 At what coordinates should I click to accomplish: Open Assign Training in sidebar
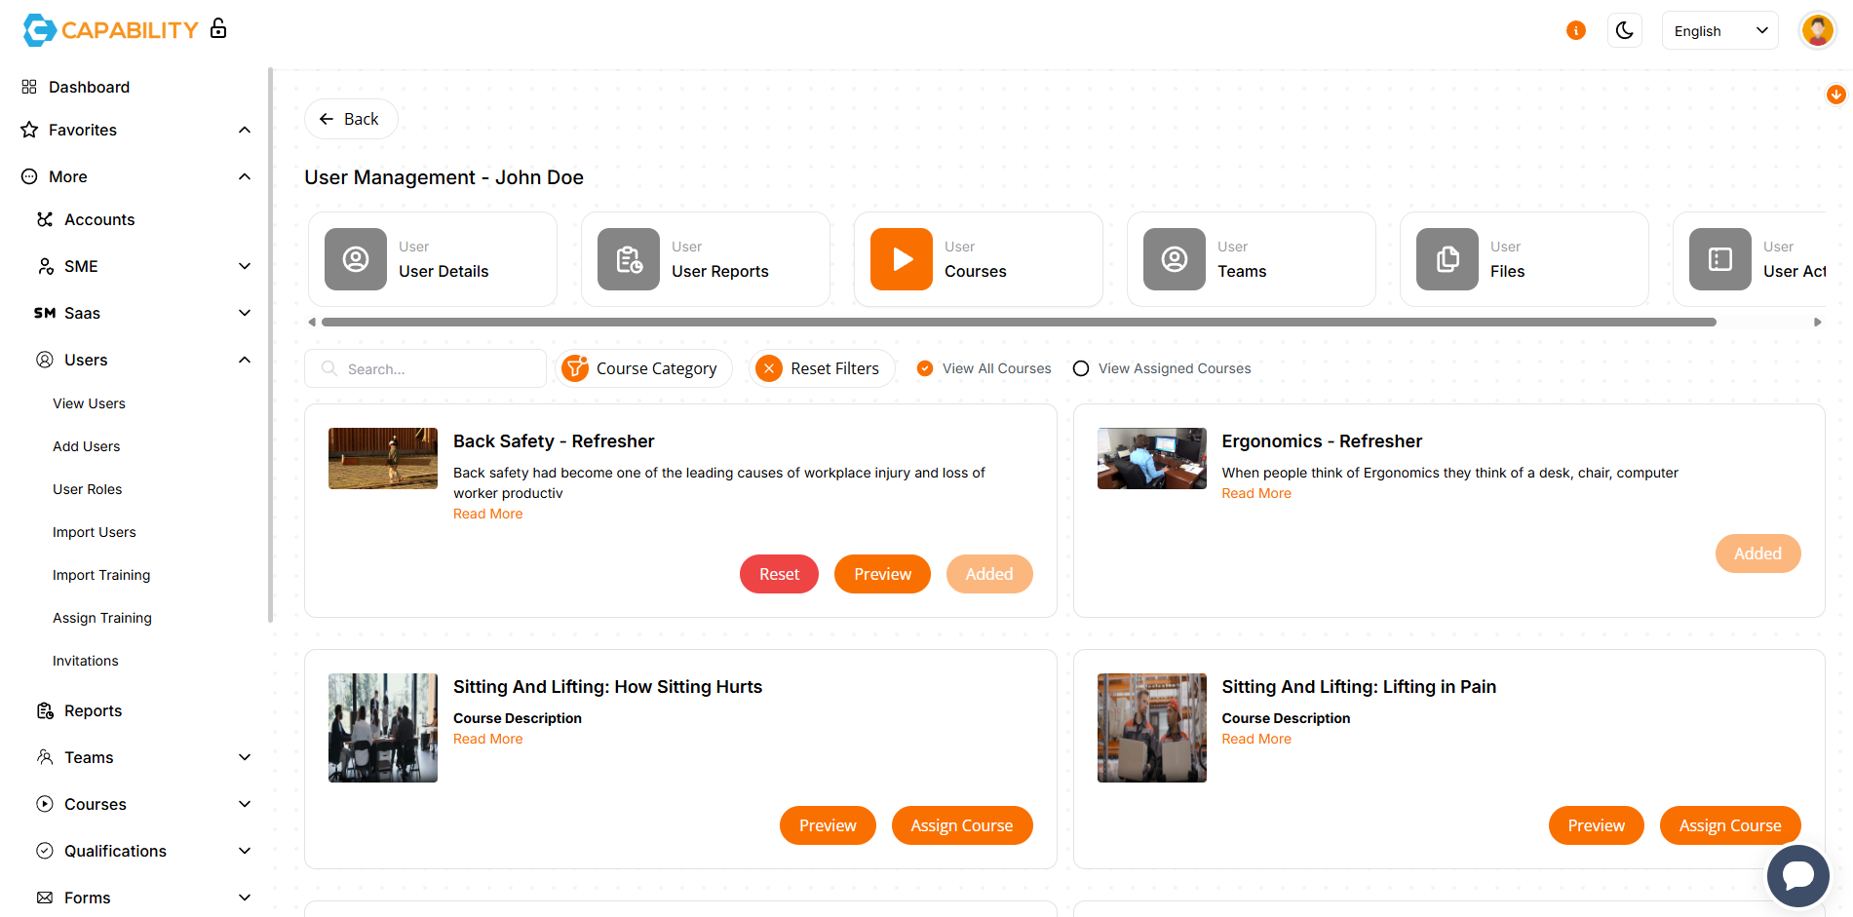(x=102, y=618)
